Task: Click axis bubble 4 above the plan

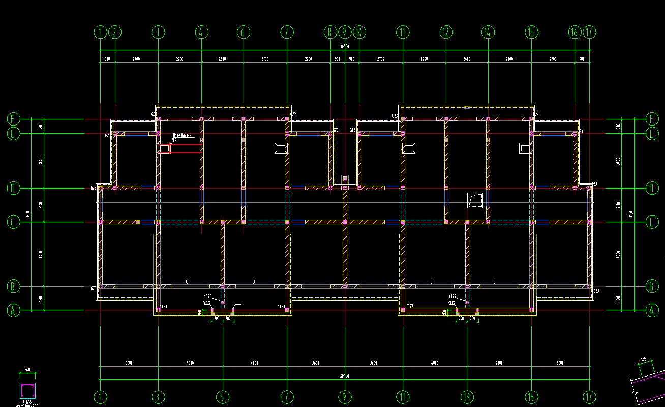Action: pyautogui.click(x=201, y=33)
